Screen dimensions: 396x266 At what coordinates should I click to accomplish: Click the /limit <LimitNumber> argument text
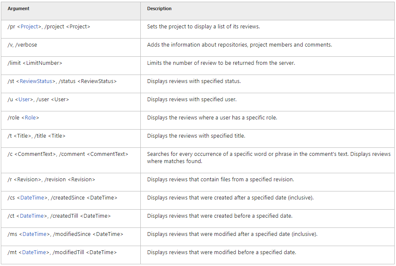click(35, 63)
